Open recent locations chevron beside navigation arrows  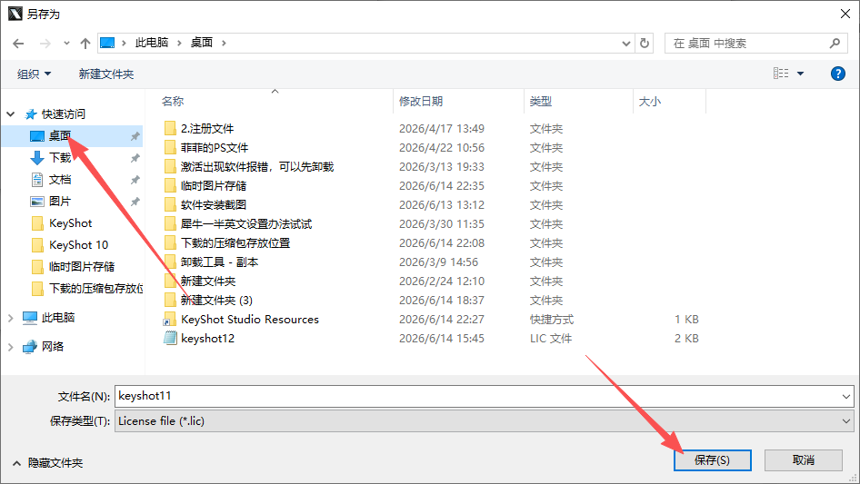(66, 44)
